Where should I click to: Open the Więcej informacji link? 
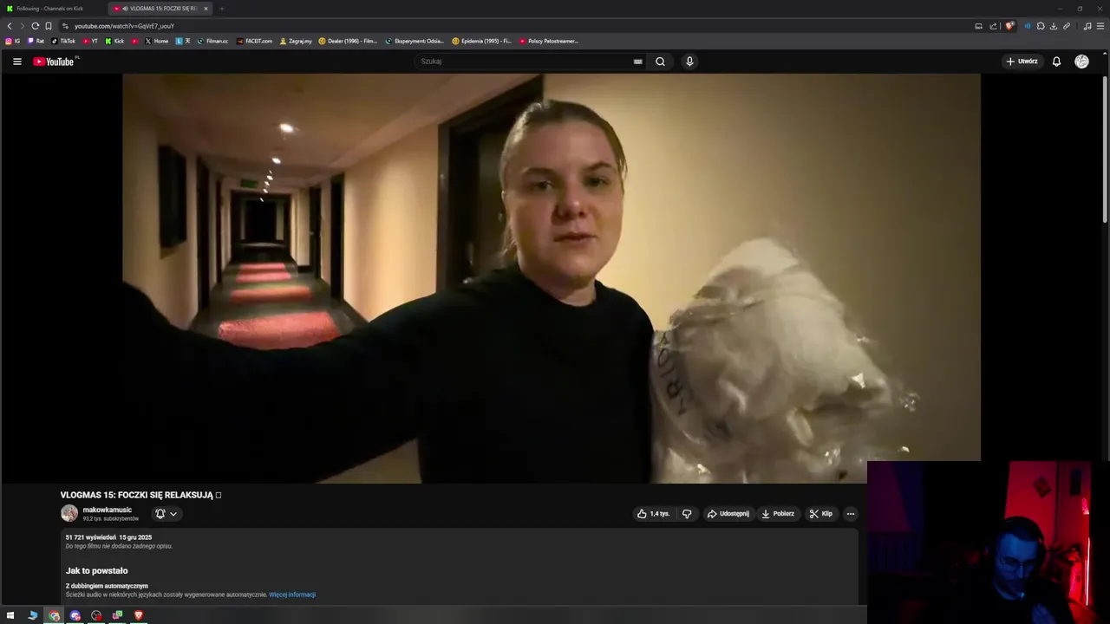tap(292, 595)
